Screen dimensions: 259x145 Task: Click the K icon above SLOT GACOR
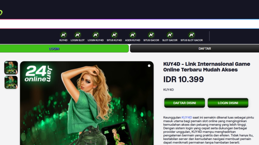170,35
